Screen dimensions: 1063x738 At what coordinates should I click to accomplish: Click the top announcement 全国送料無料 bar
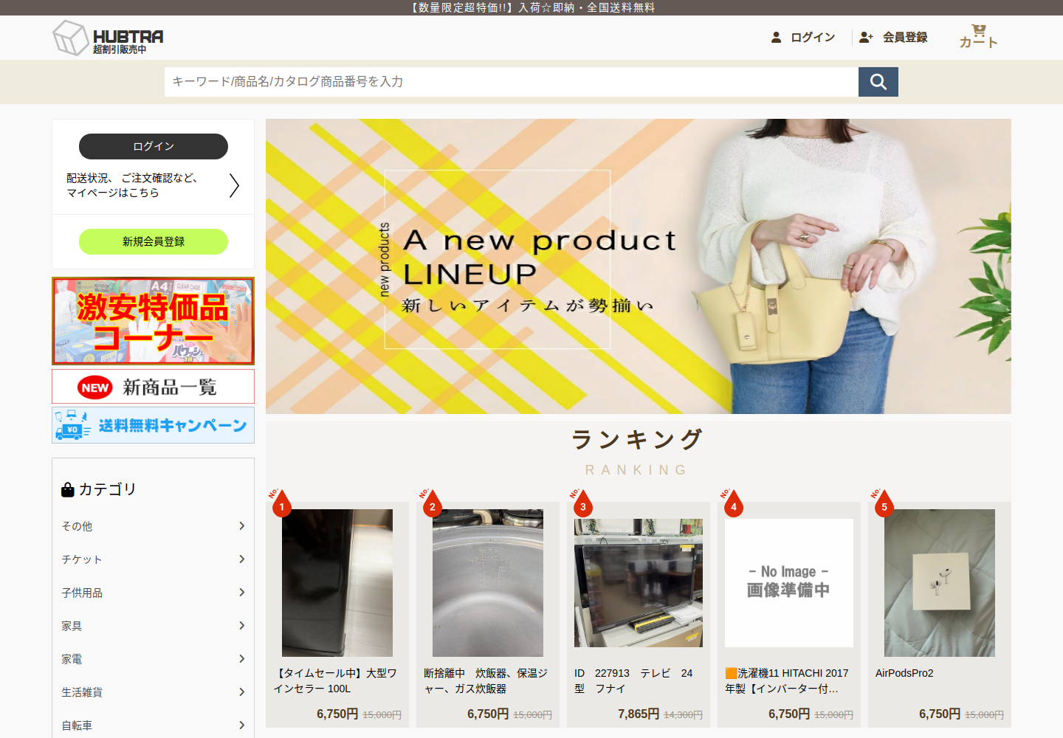531,7
